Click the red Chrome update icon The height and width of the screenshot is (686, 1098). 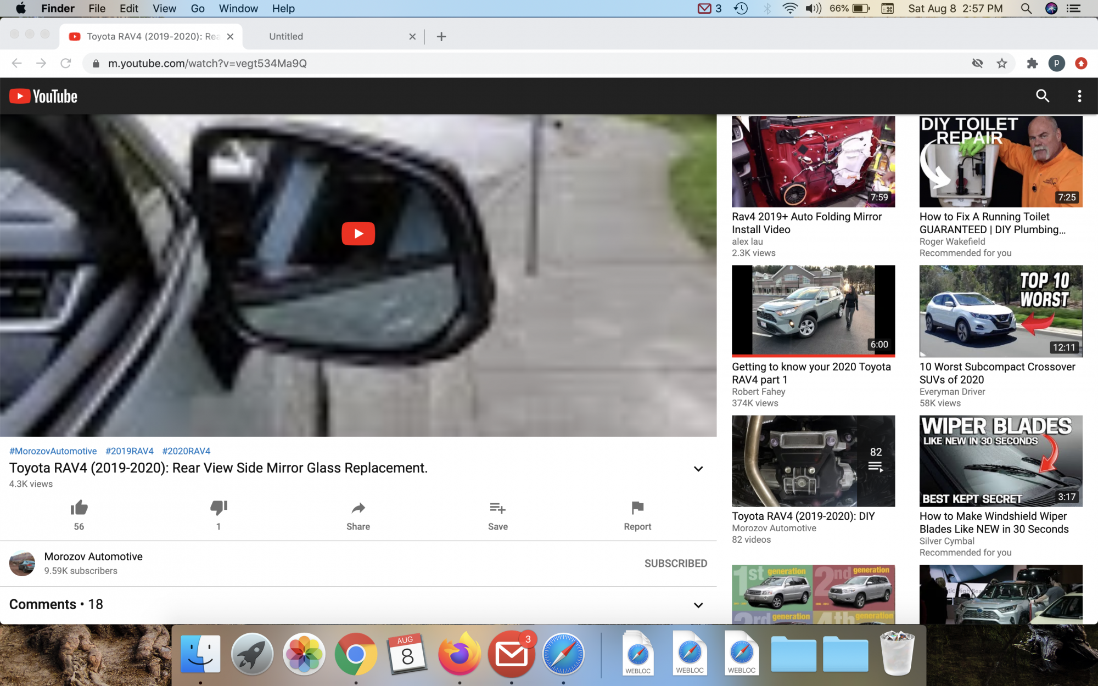pos(1081,63)
